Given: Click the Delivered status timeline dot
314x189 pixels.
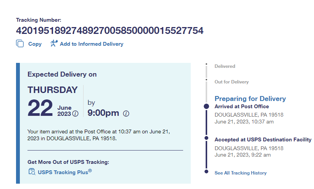Looking at the screenshot, I should pyautogui.click(x=206, y=64).
